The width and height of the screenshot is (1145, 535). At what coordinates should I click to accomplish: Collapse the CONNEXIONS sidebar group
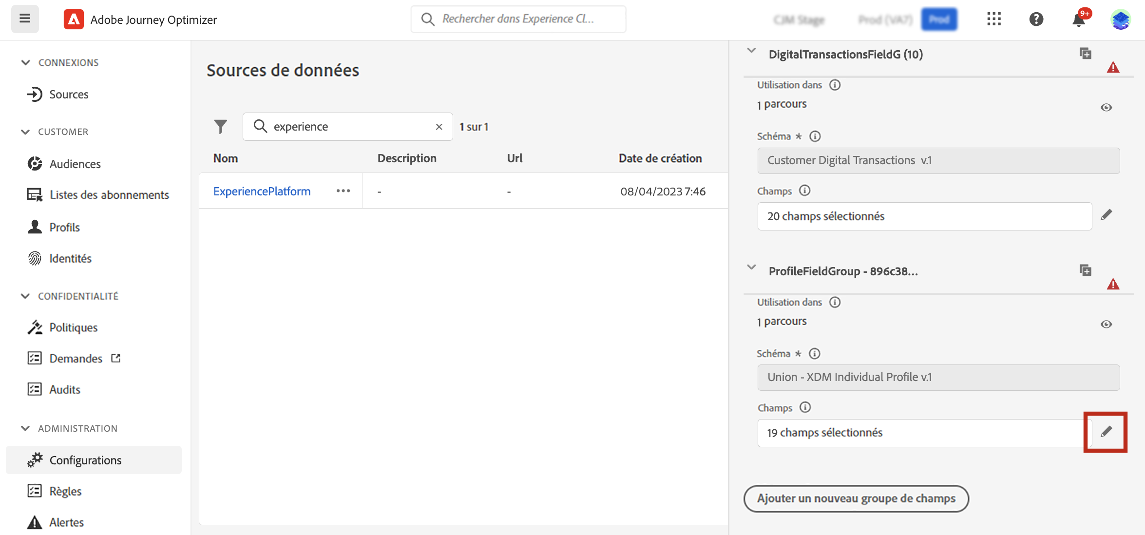pos(26,62)
